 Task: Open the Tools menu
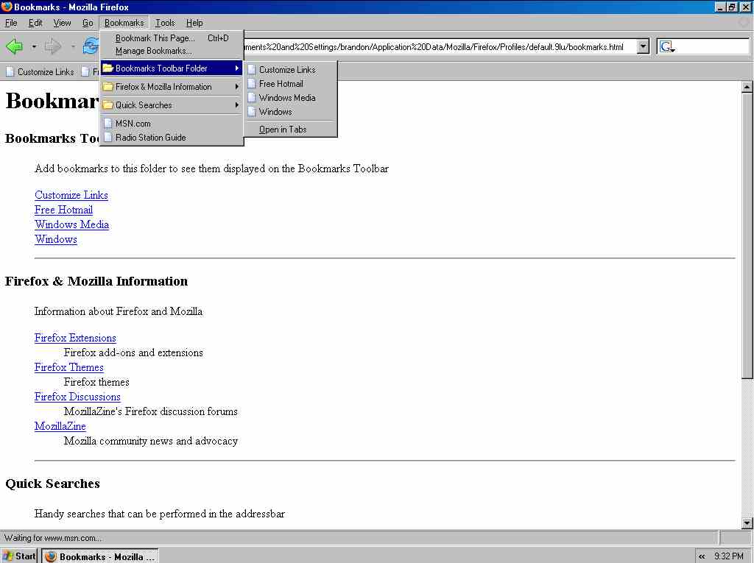click(x=165, y=23)
